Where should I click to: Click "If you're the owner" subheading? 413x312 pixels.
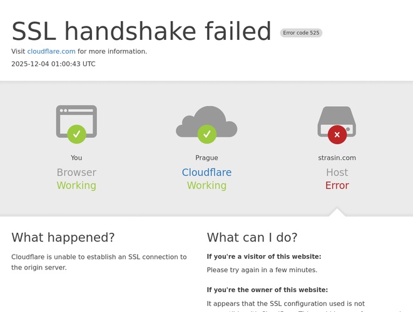[x=267, y=290]
